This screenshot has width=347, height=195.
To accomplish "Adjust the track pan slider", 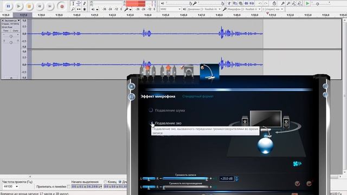I will 11,42.
